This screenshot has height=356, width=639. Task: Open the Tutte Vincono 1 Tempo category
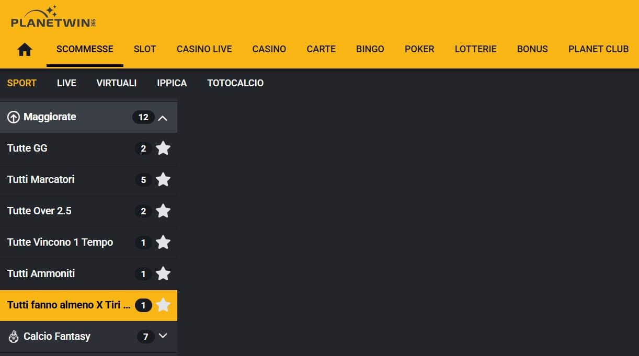[x=88, y=243]
